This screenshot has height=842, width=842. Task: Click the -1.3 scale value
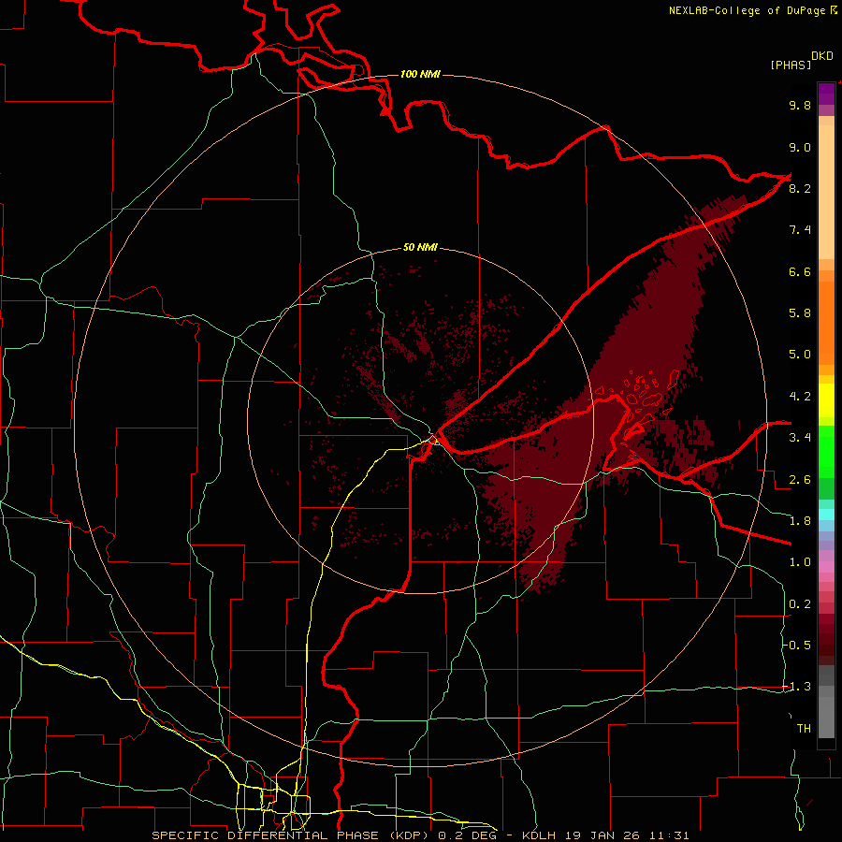(x=796, y=687)
